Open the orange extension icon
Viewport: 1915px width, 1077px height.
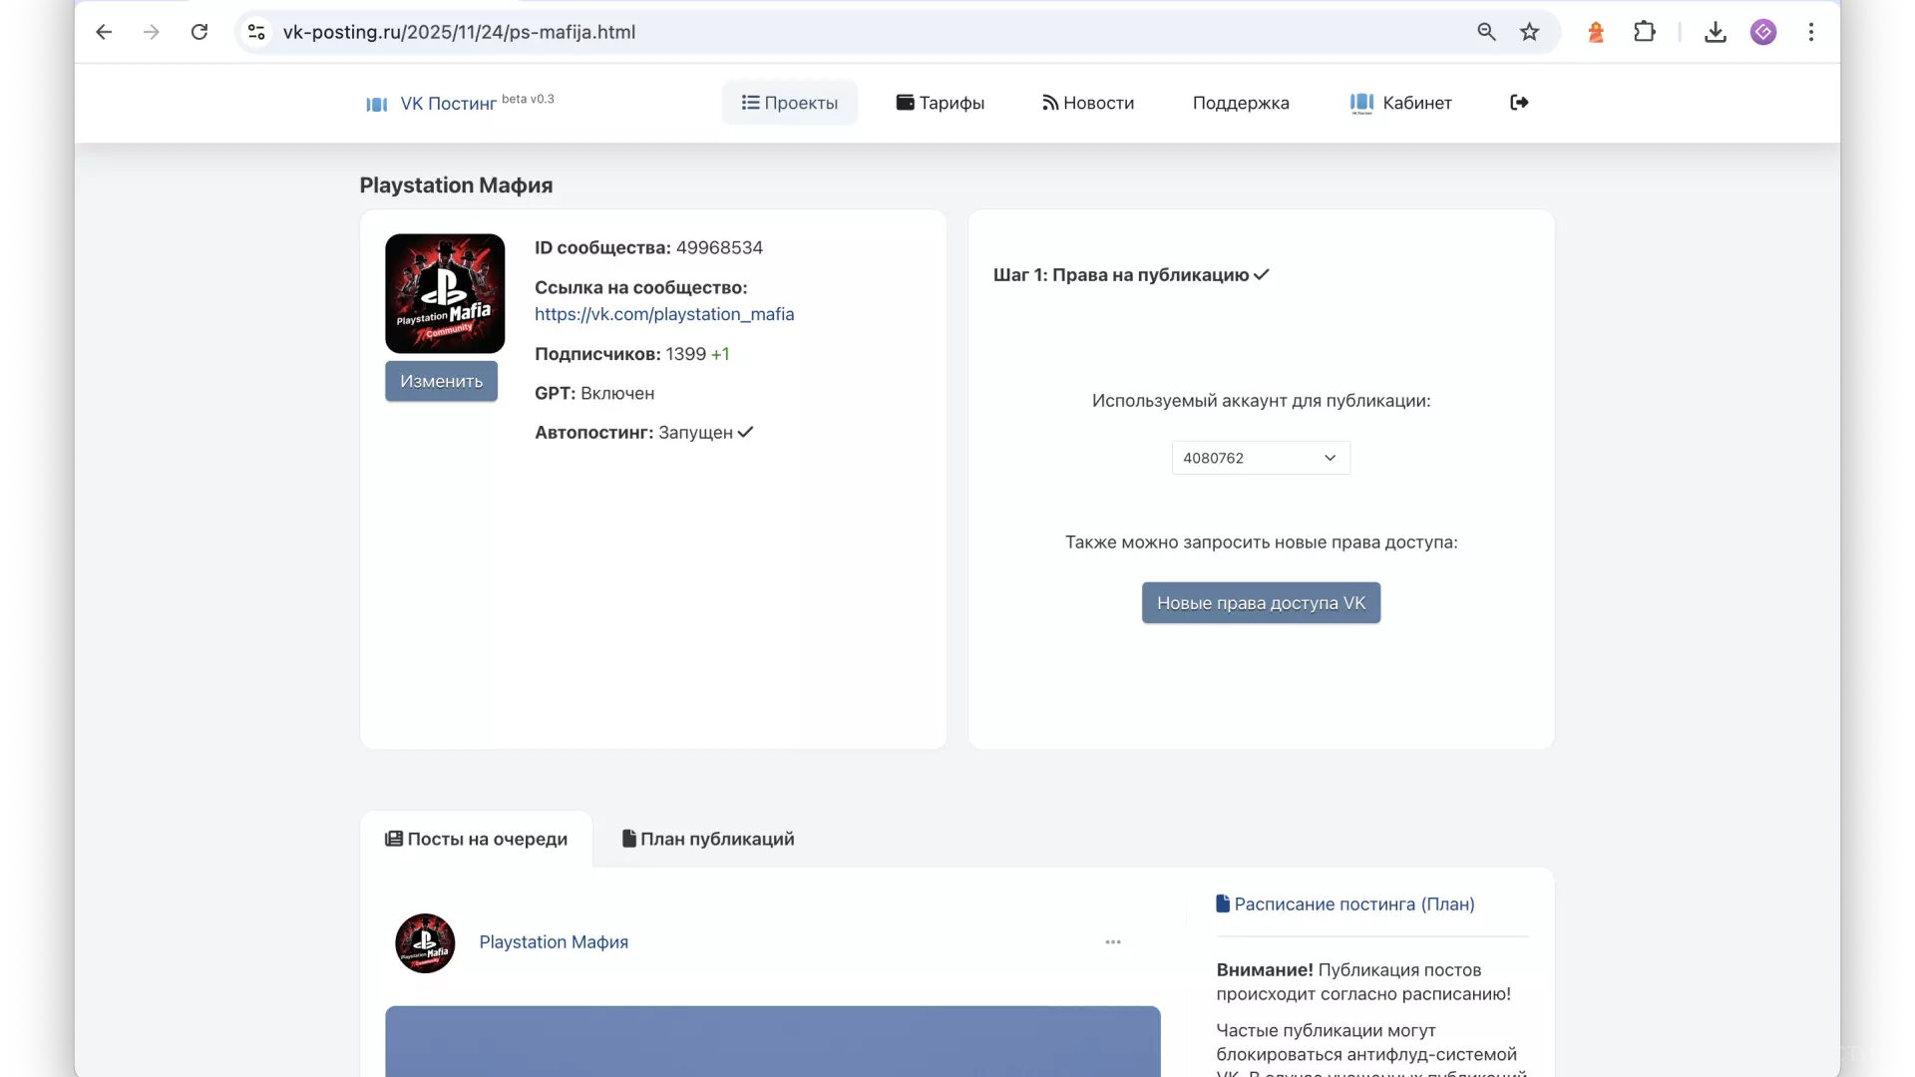(1596, 32)
